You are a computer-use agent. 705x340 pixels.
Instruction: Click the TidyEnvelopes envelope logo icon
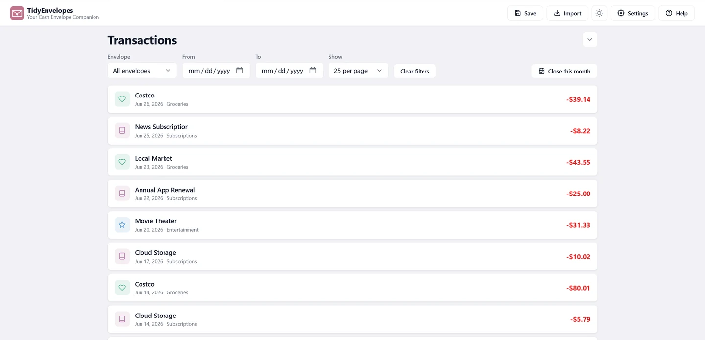pos(17,13)
